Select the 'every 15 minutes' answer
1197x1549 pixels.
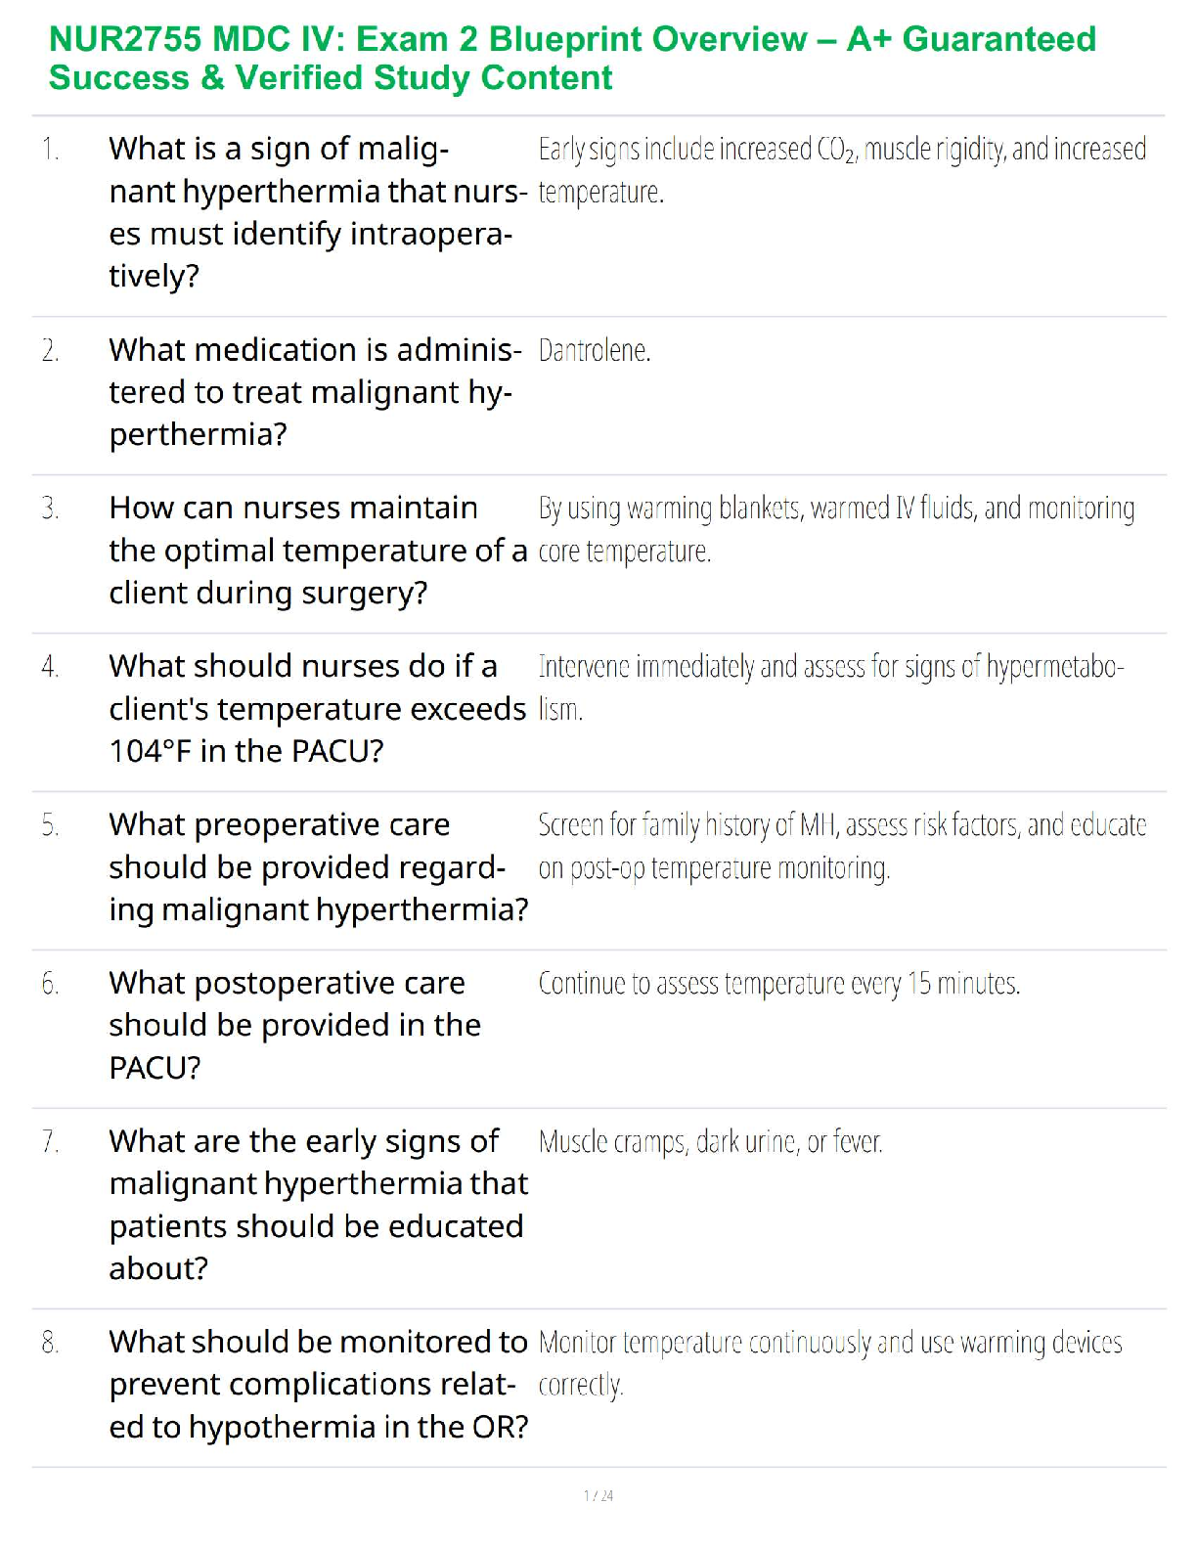778,983
